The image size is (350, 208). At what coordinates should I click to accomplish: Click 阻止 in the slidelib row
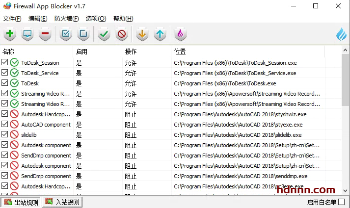click(131, 135)
